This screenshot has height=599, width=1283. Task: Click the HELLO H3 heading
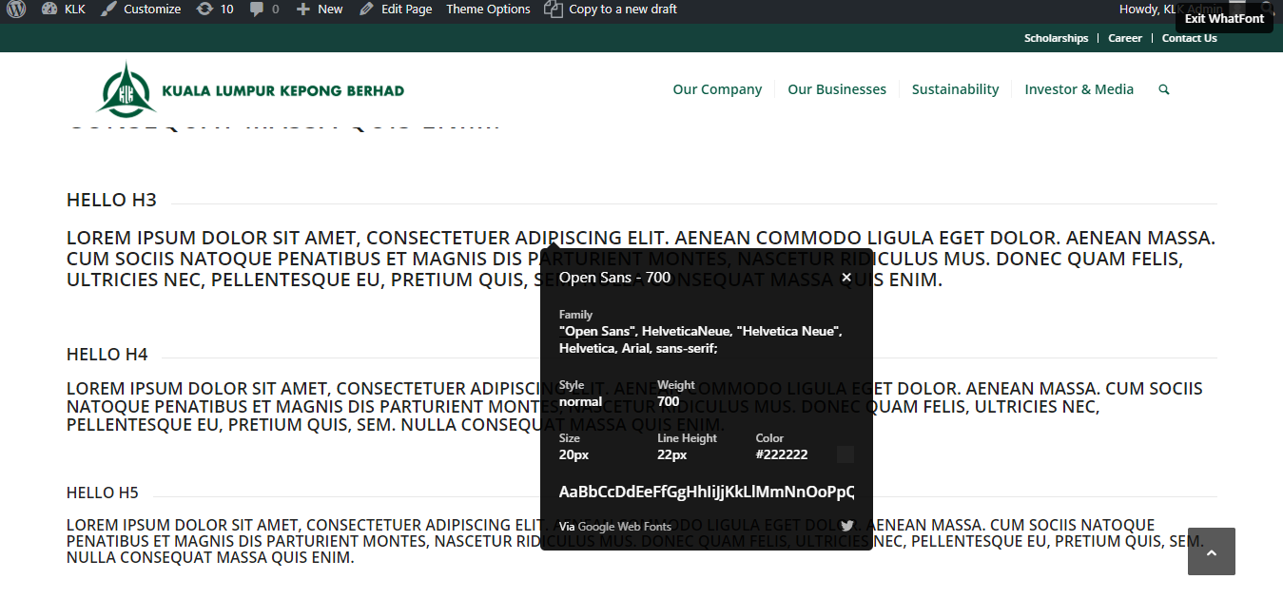111,200
